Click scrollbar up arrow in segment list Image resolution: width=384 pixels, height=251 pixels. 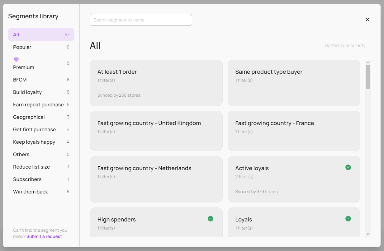(x=368, y=62)
